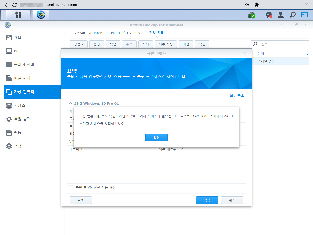Screen dimensions: 313x235
Task: Open the browser extensions puzzle icon
Action: 257,4
